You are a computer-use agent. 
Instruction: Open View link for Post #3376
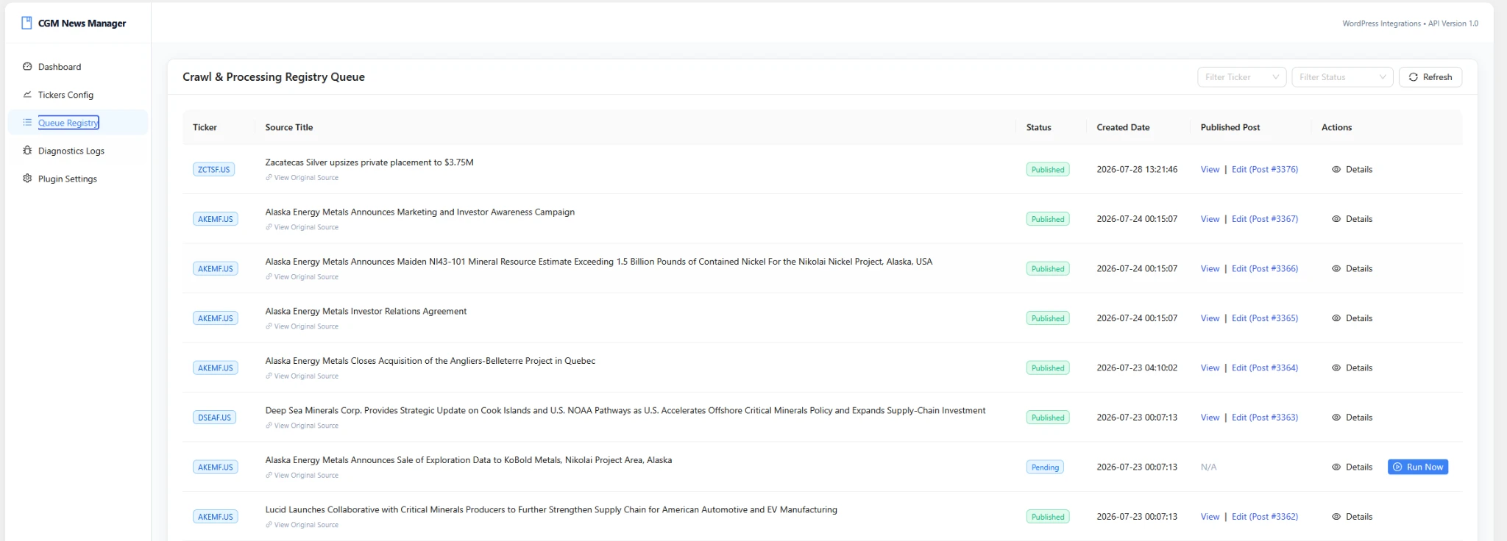point(1210,169)
